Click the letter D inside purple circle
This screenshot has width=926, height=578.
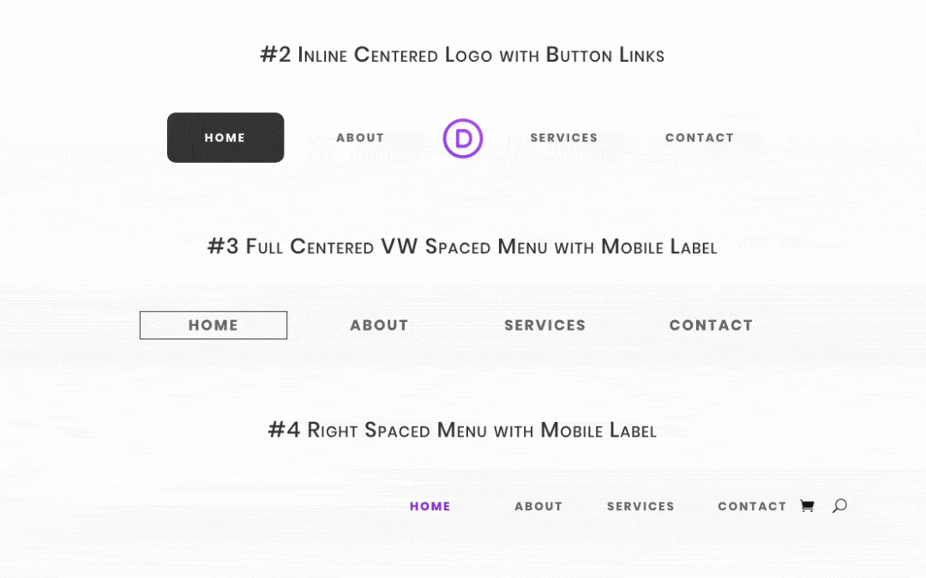coord(464,139)
